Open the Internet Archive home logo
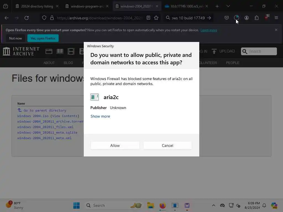 21,51
